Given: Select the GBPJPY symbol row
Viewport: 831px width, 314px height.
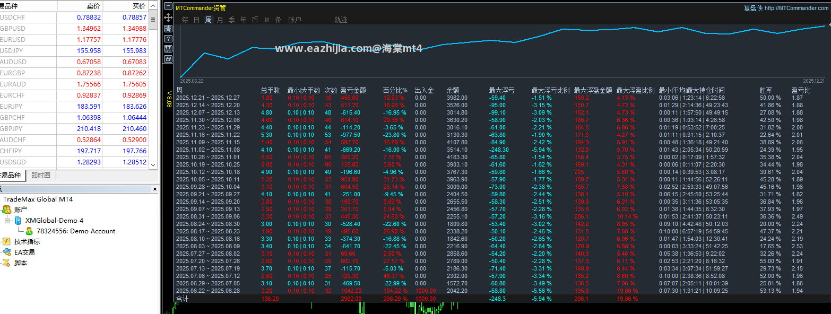Looking at the screenshot, I should pos(74,128).
